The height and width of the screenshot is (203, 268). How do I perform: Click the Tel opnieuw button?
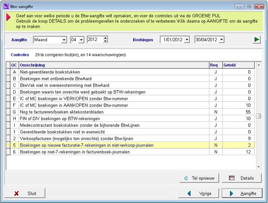point(199,178)
